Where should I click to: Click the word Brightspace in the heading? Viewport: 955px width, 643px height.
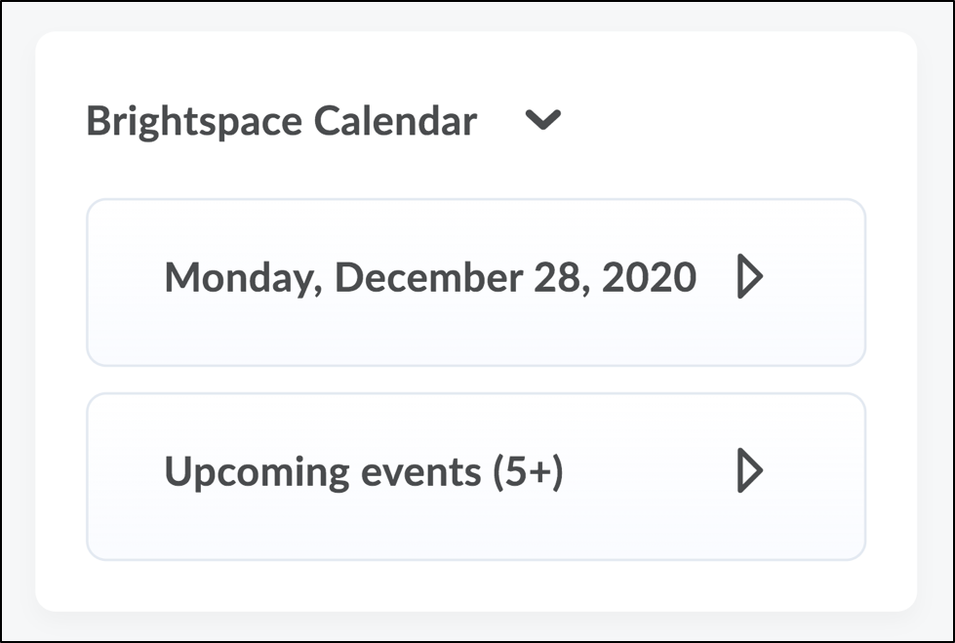pyautogui.click(x=193, y=121)
